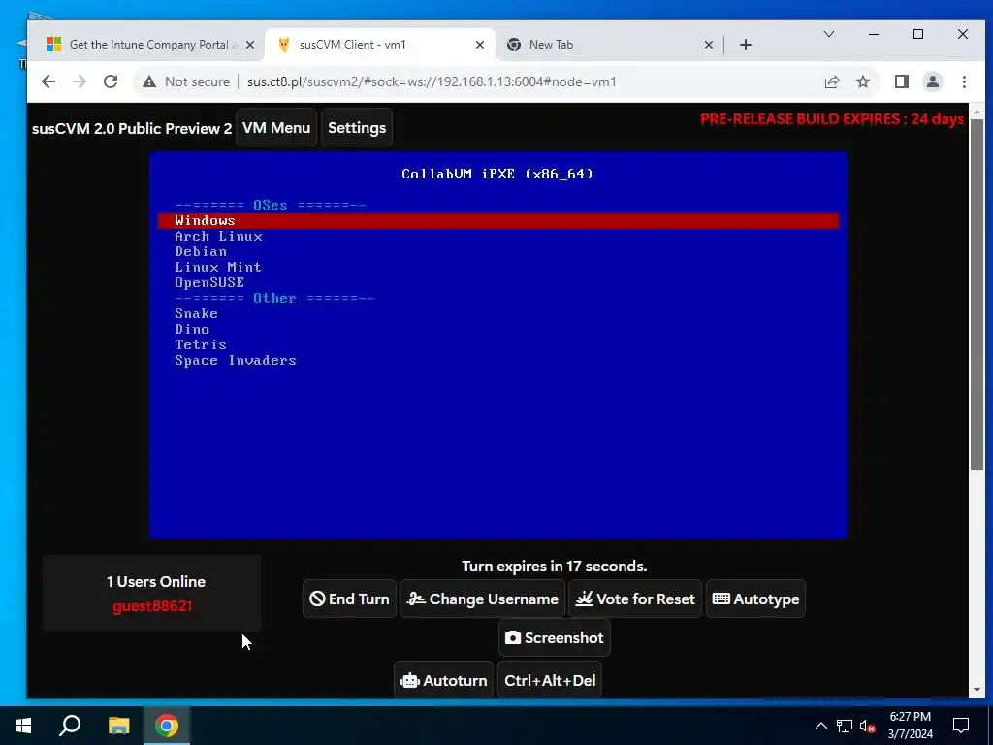This screenshot has width=993, height=745.
Task: Click the Chrome taskbar icon
Action: (x=166, y=726)
